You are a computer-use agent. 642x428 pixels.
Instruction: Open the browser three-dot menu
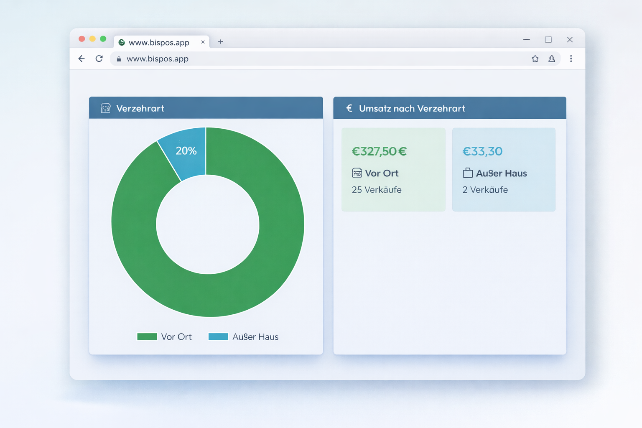[x=571, y=59]
